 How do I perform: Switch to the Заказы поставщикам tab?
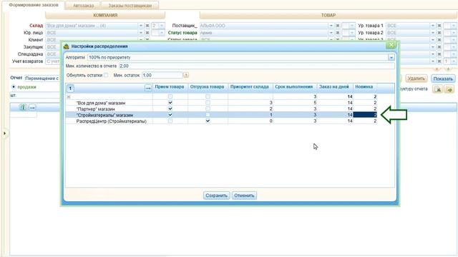point(130,6)
